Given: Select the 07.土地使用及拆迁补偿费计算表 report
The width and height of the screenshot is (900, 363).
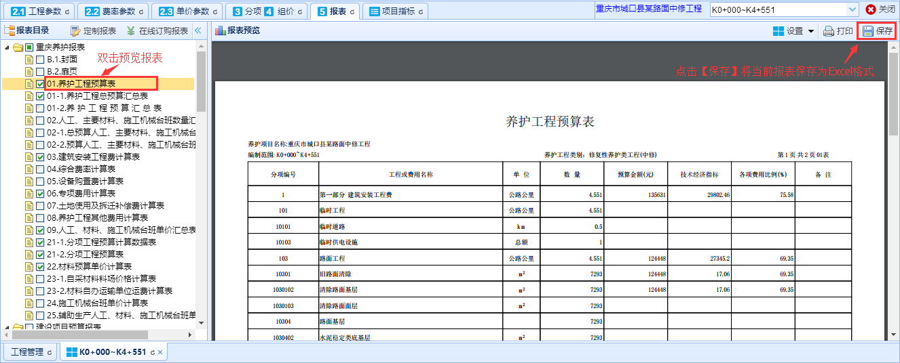Looking at the screenshot, I should (x=105, y=206).
